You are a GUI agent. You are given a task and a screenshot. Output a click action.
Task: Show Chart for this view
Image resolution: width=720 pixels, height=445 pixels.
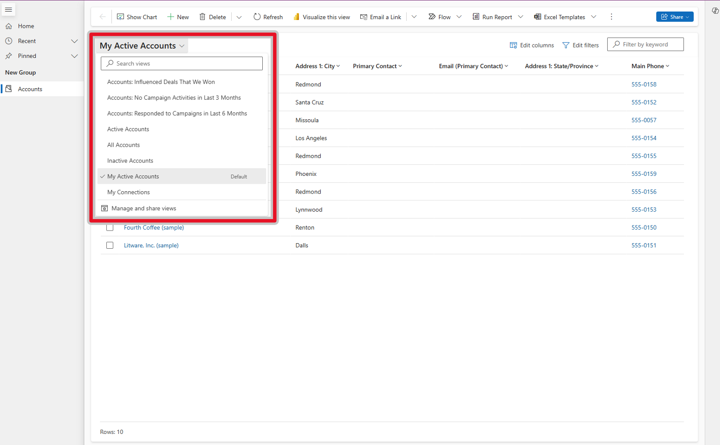(x=137, y=17)
